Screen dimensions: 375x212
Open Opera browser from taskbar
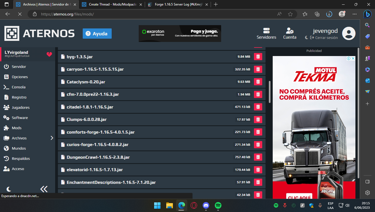click(194, 205)
